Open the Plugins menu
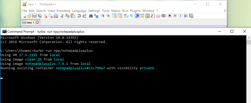The image size is (251, 103). click(x=135, y=11)
